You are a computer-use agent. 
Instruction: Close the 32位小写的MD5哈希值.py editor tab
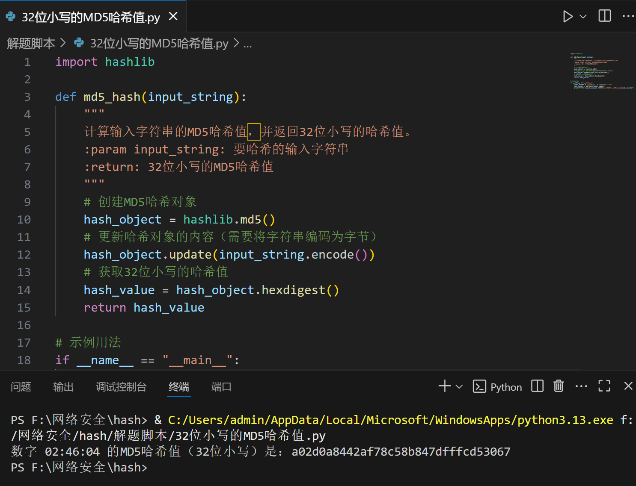click(173, 16)
